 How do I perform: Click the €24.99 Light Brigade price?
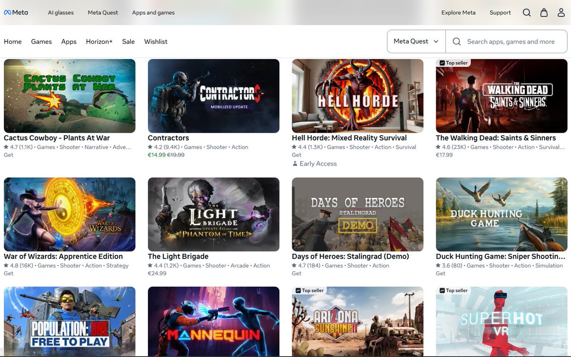pyautogui.click(x=157, y=273)
